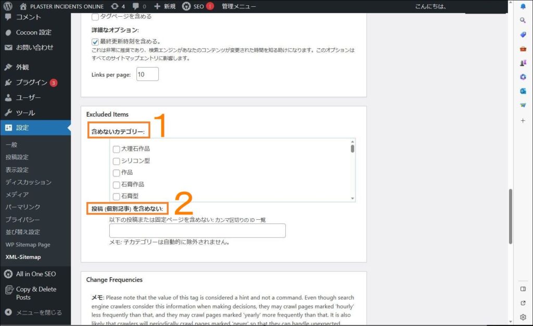Screen dimensions: 533x326
Task: Click the ユーザー person icon
Action: tap(8, 97)
